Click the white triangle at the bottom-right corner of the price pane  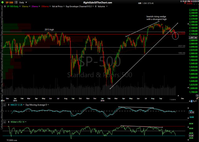[178, 95]
